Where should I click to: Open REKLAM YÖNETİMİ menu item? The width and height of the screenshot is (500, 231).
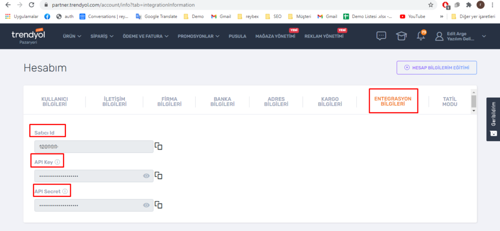click(324, 36)
